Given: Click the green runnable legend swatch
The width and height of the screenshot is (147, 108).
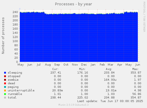Looking at the screenshot, I should (x=5, y=94).
